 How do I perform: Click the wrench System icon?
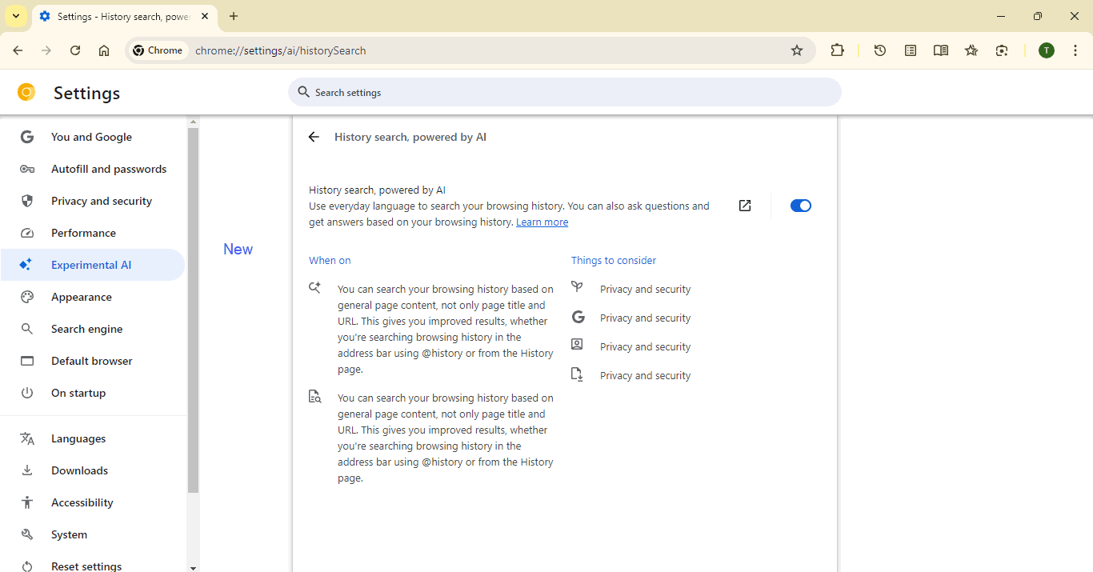27,534
